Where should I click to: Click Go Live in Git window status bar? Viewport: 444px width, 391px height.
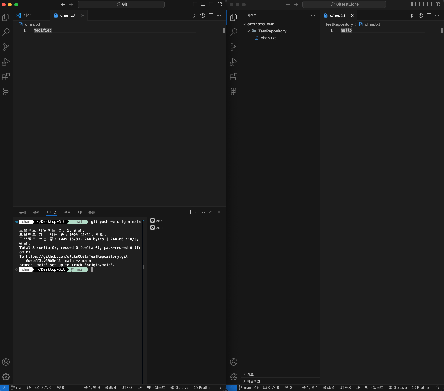coord(179,388)
